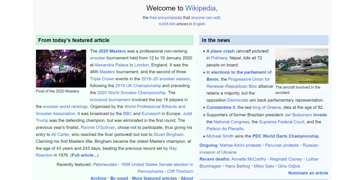Viewport: 347px width, 180px height.
Task: Click the Ronnie O'Sullivan link
Action: point(98,127)
